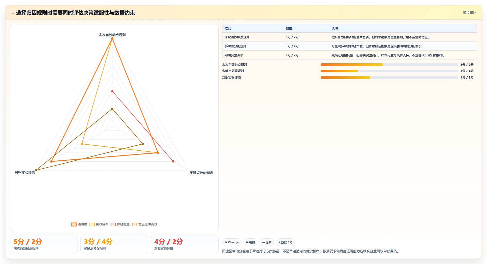Click radar axis label 对照实验评估
The height and width of the screenshot is (264, 487).
point(25,173)
